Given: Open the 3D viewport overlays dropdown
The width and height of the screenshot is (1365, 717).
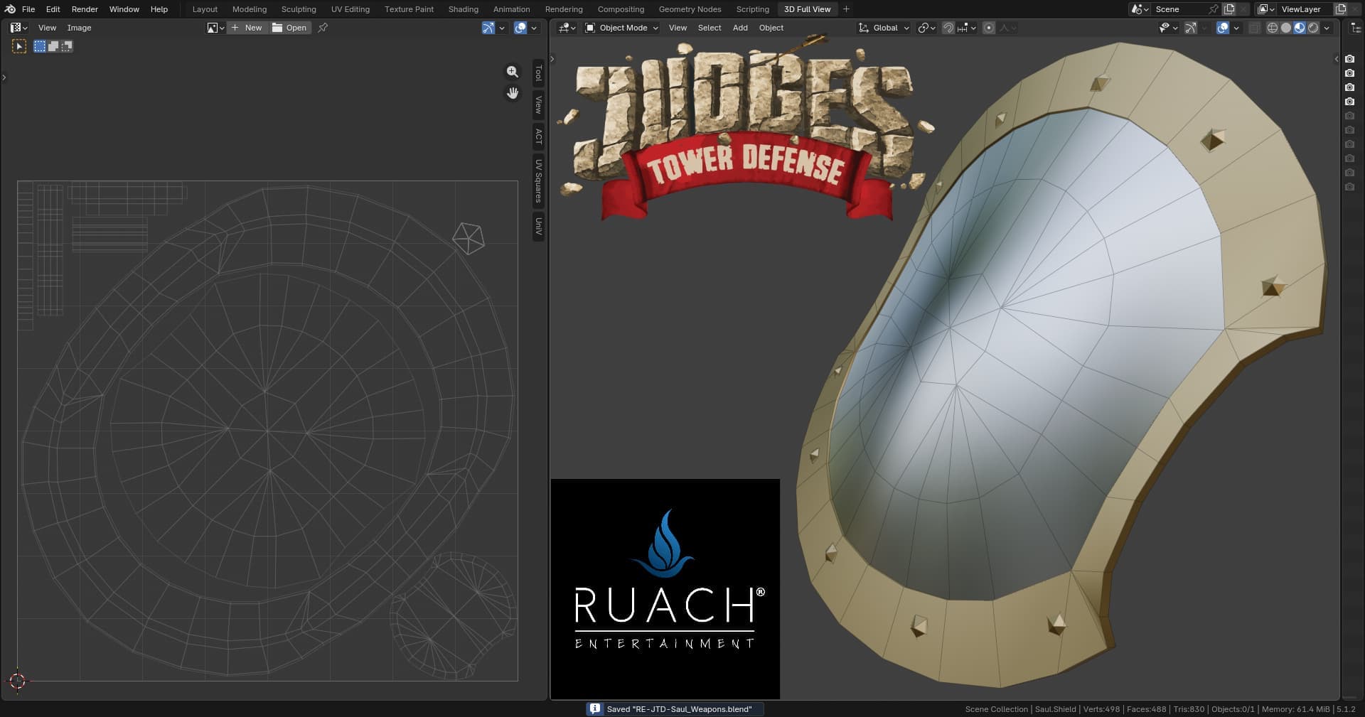Looking at the screenshot, I should click(1236, 28).
